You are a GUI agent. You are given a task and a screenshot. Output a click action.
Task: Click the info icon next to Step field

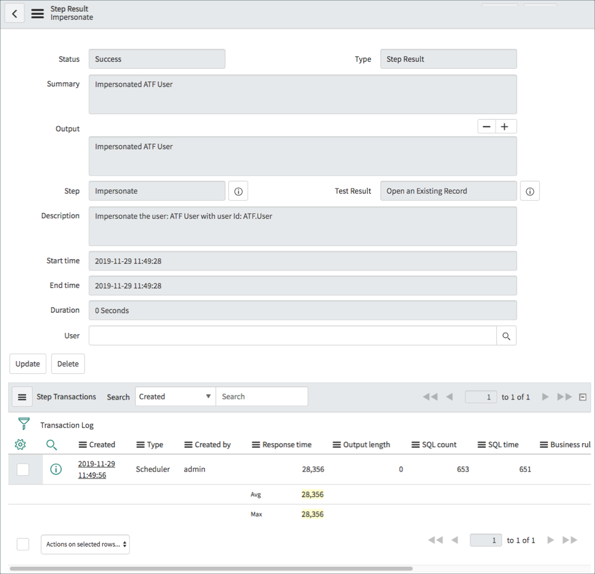coord(238,191)
